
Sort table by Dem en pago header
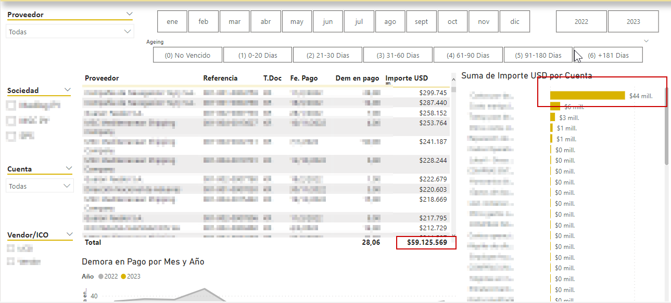[x=357, y=78]
